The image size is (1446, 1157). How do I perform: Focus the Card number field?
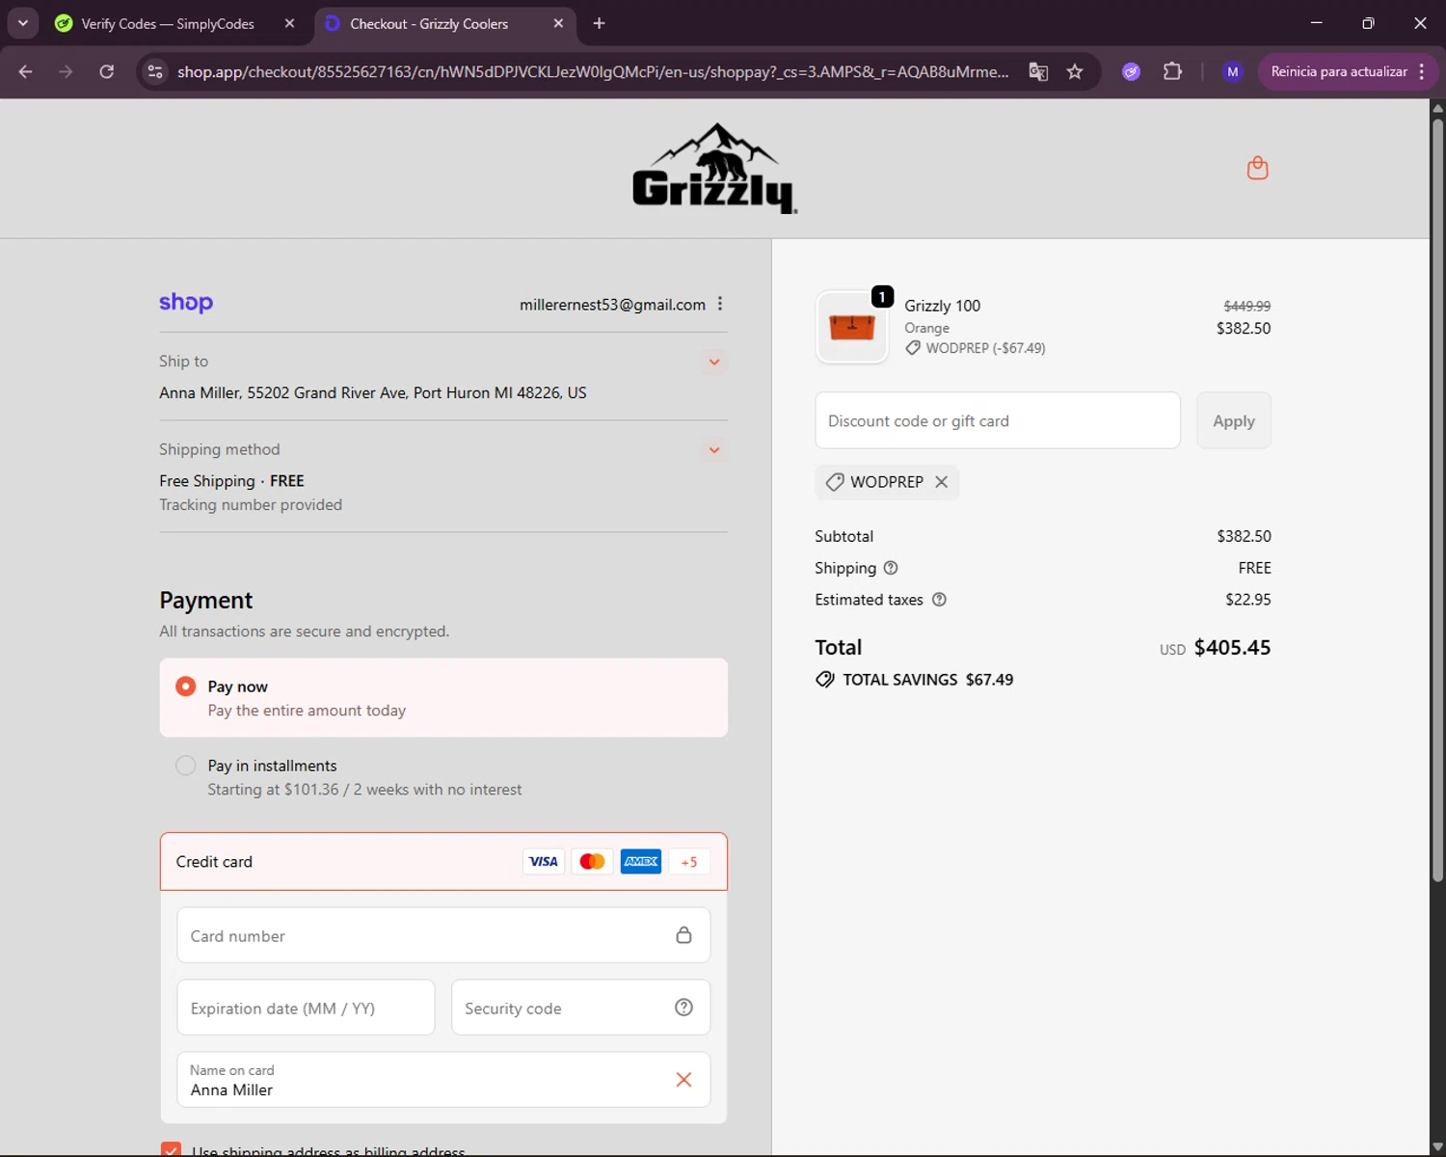coord(443,935)
